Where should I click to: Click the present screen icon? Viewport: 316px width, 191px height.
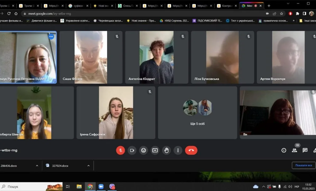[155, 150]
